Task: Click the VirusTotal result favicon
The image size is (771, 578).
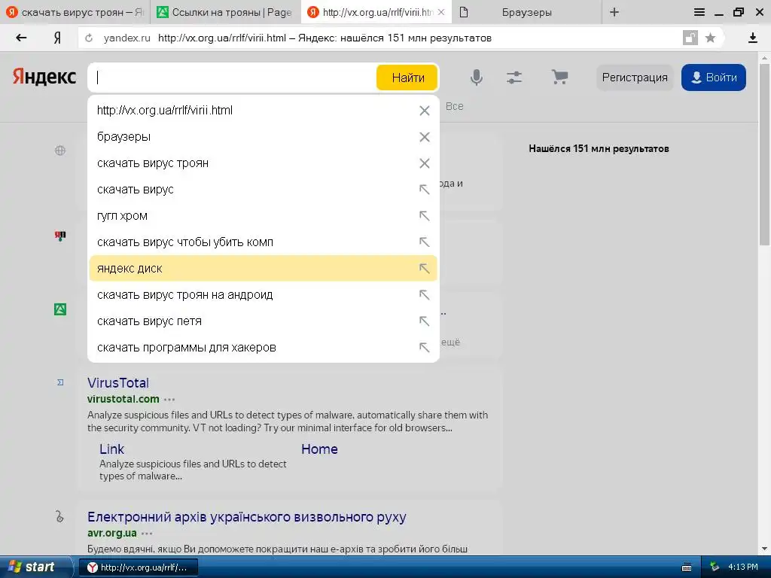Action: 60,382
